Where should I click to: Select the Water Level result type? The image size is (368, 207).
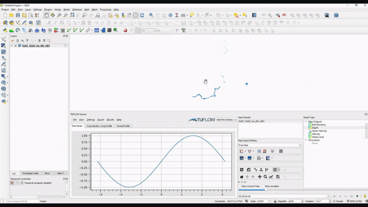coord(318,137)
